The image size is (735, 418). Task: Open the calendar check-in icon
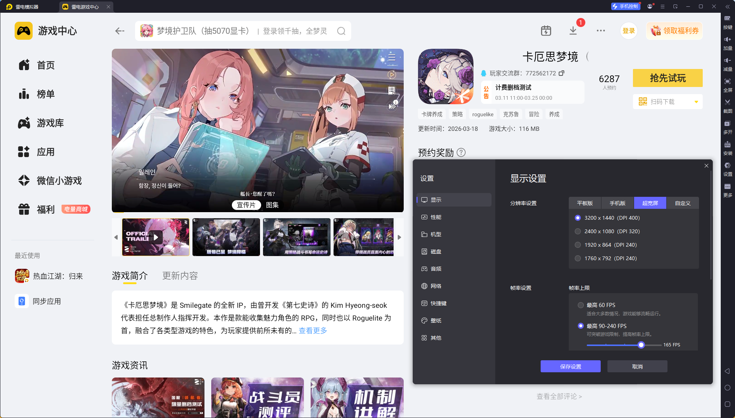[x=546, y=31]
